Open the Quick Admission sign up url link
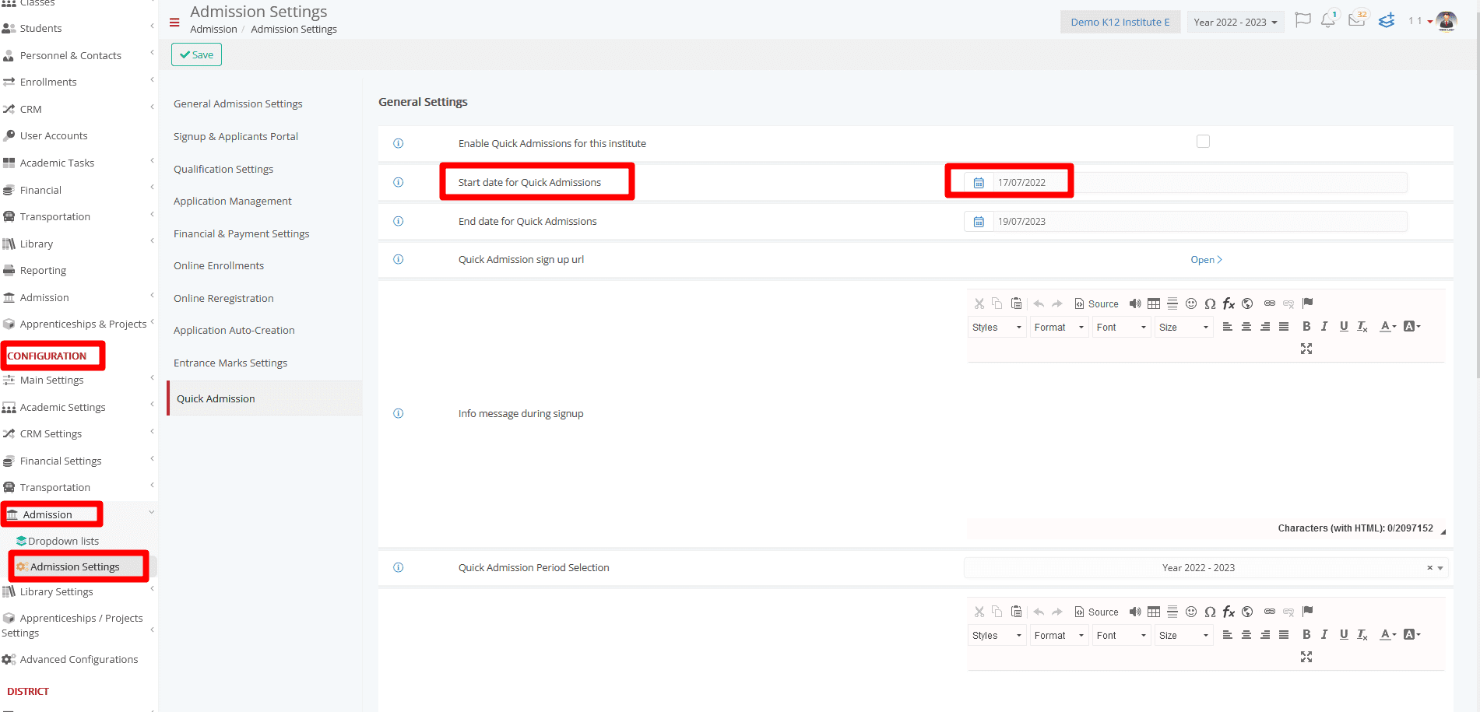 (1206, 260)
